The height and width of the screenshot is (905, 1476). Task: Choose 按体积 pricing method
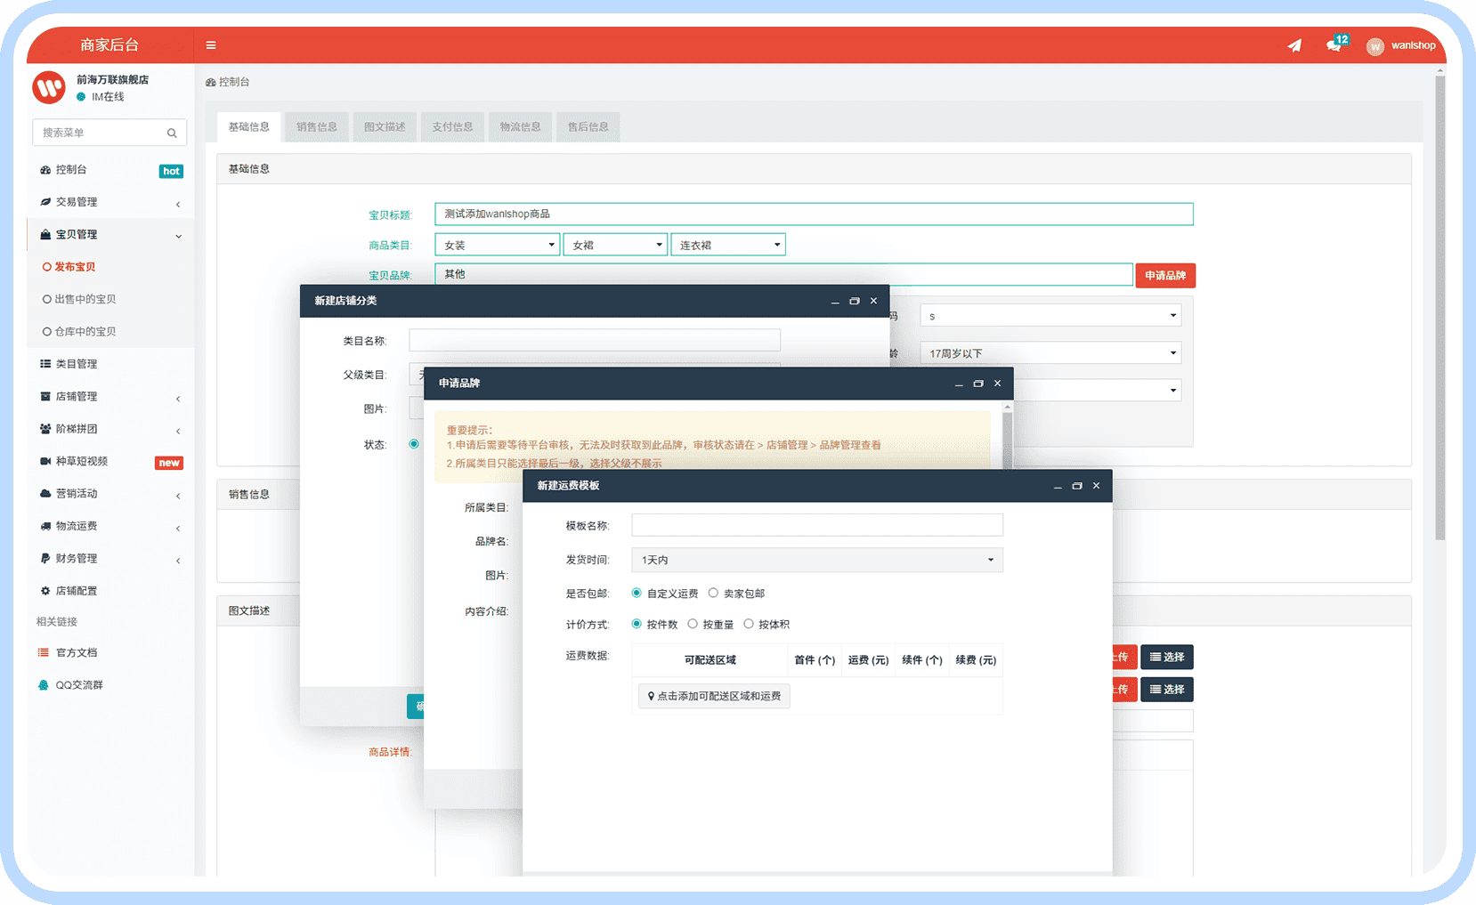coord(749,624)
